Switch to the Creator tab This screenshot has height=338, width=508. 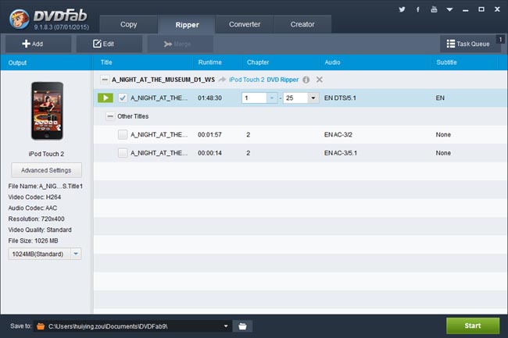tap(302, 24)
